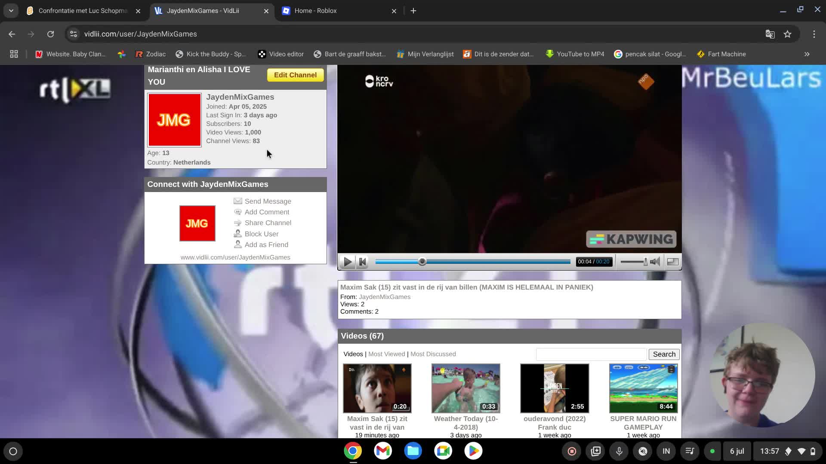Click the Search button in Videos
The height and width of the screenshot is (464, 826).
(x=664, y=354)
